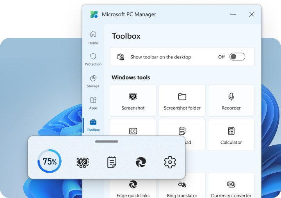This screenshot has width=281, height=198.
Task: Click Notepad icon on floating toolbar
Action: tap(112, 162)
